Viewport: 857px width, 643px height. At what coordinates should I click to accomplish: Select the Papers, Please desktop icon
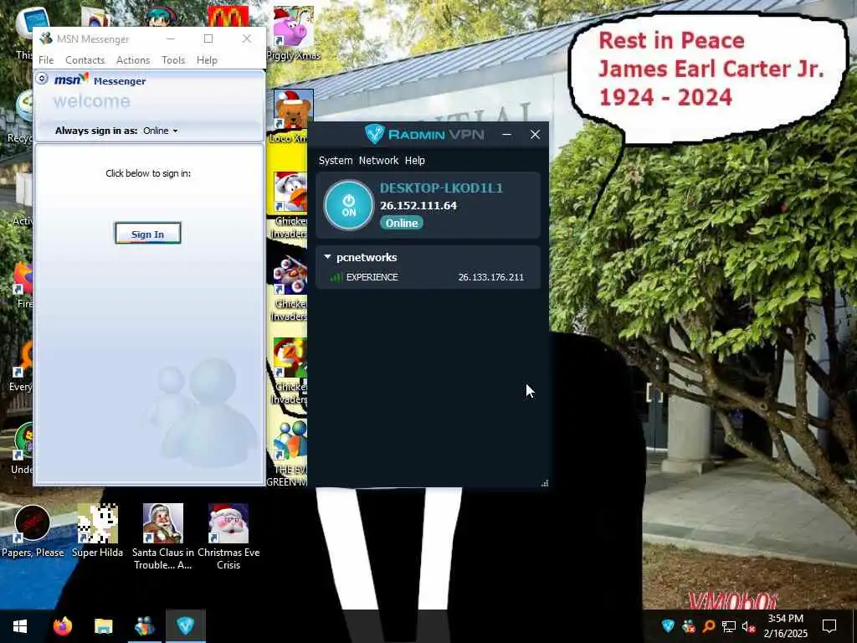click(33, 531)
